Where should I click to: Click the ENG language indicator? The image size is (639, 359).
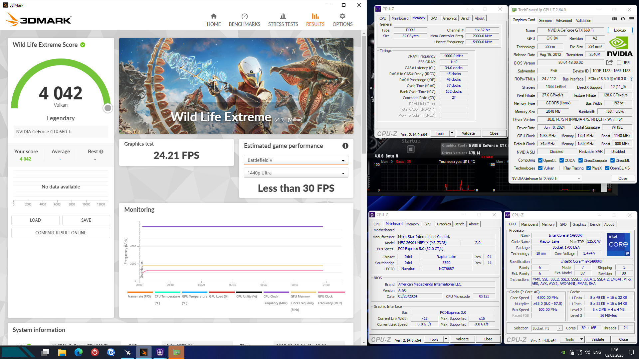coord(597,352)
